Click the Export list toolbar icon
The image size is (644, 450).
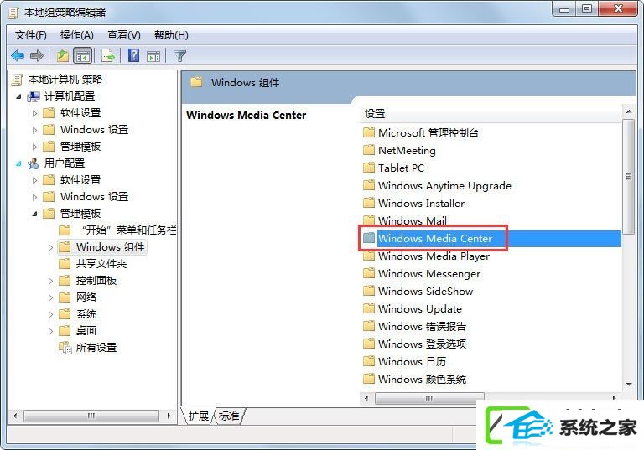coord(108,55)
